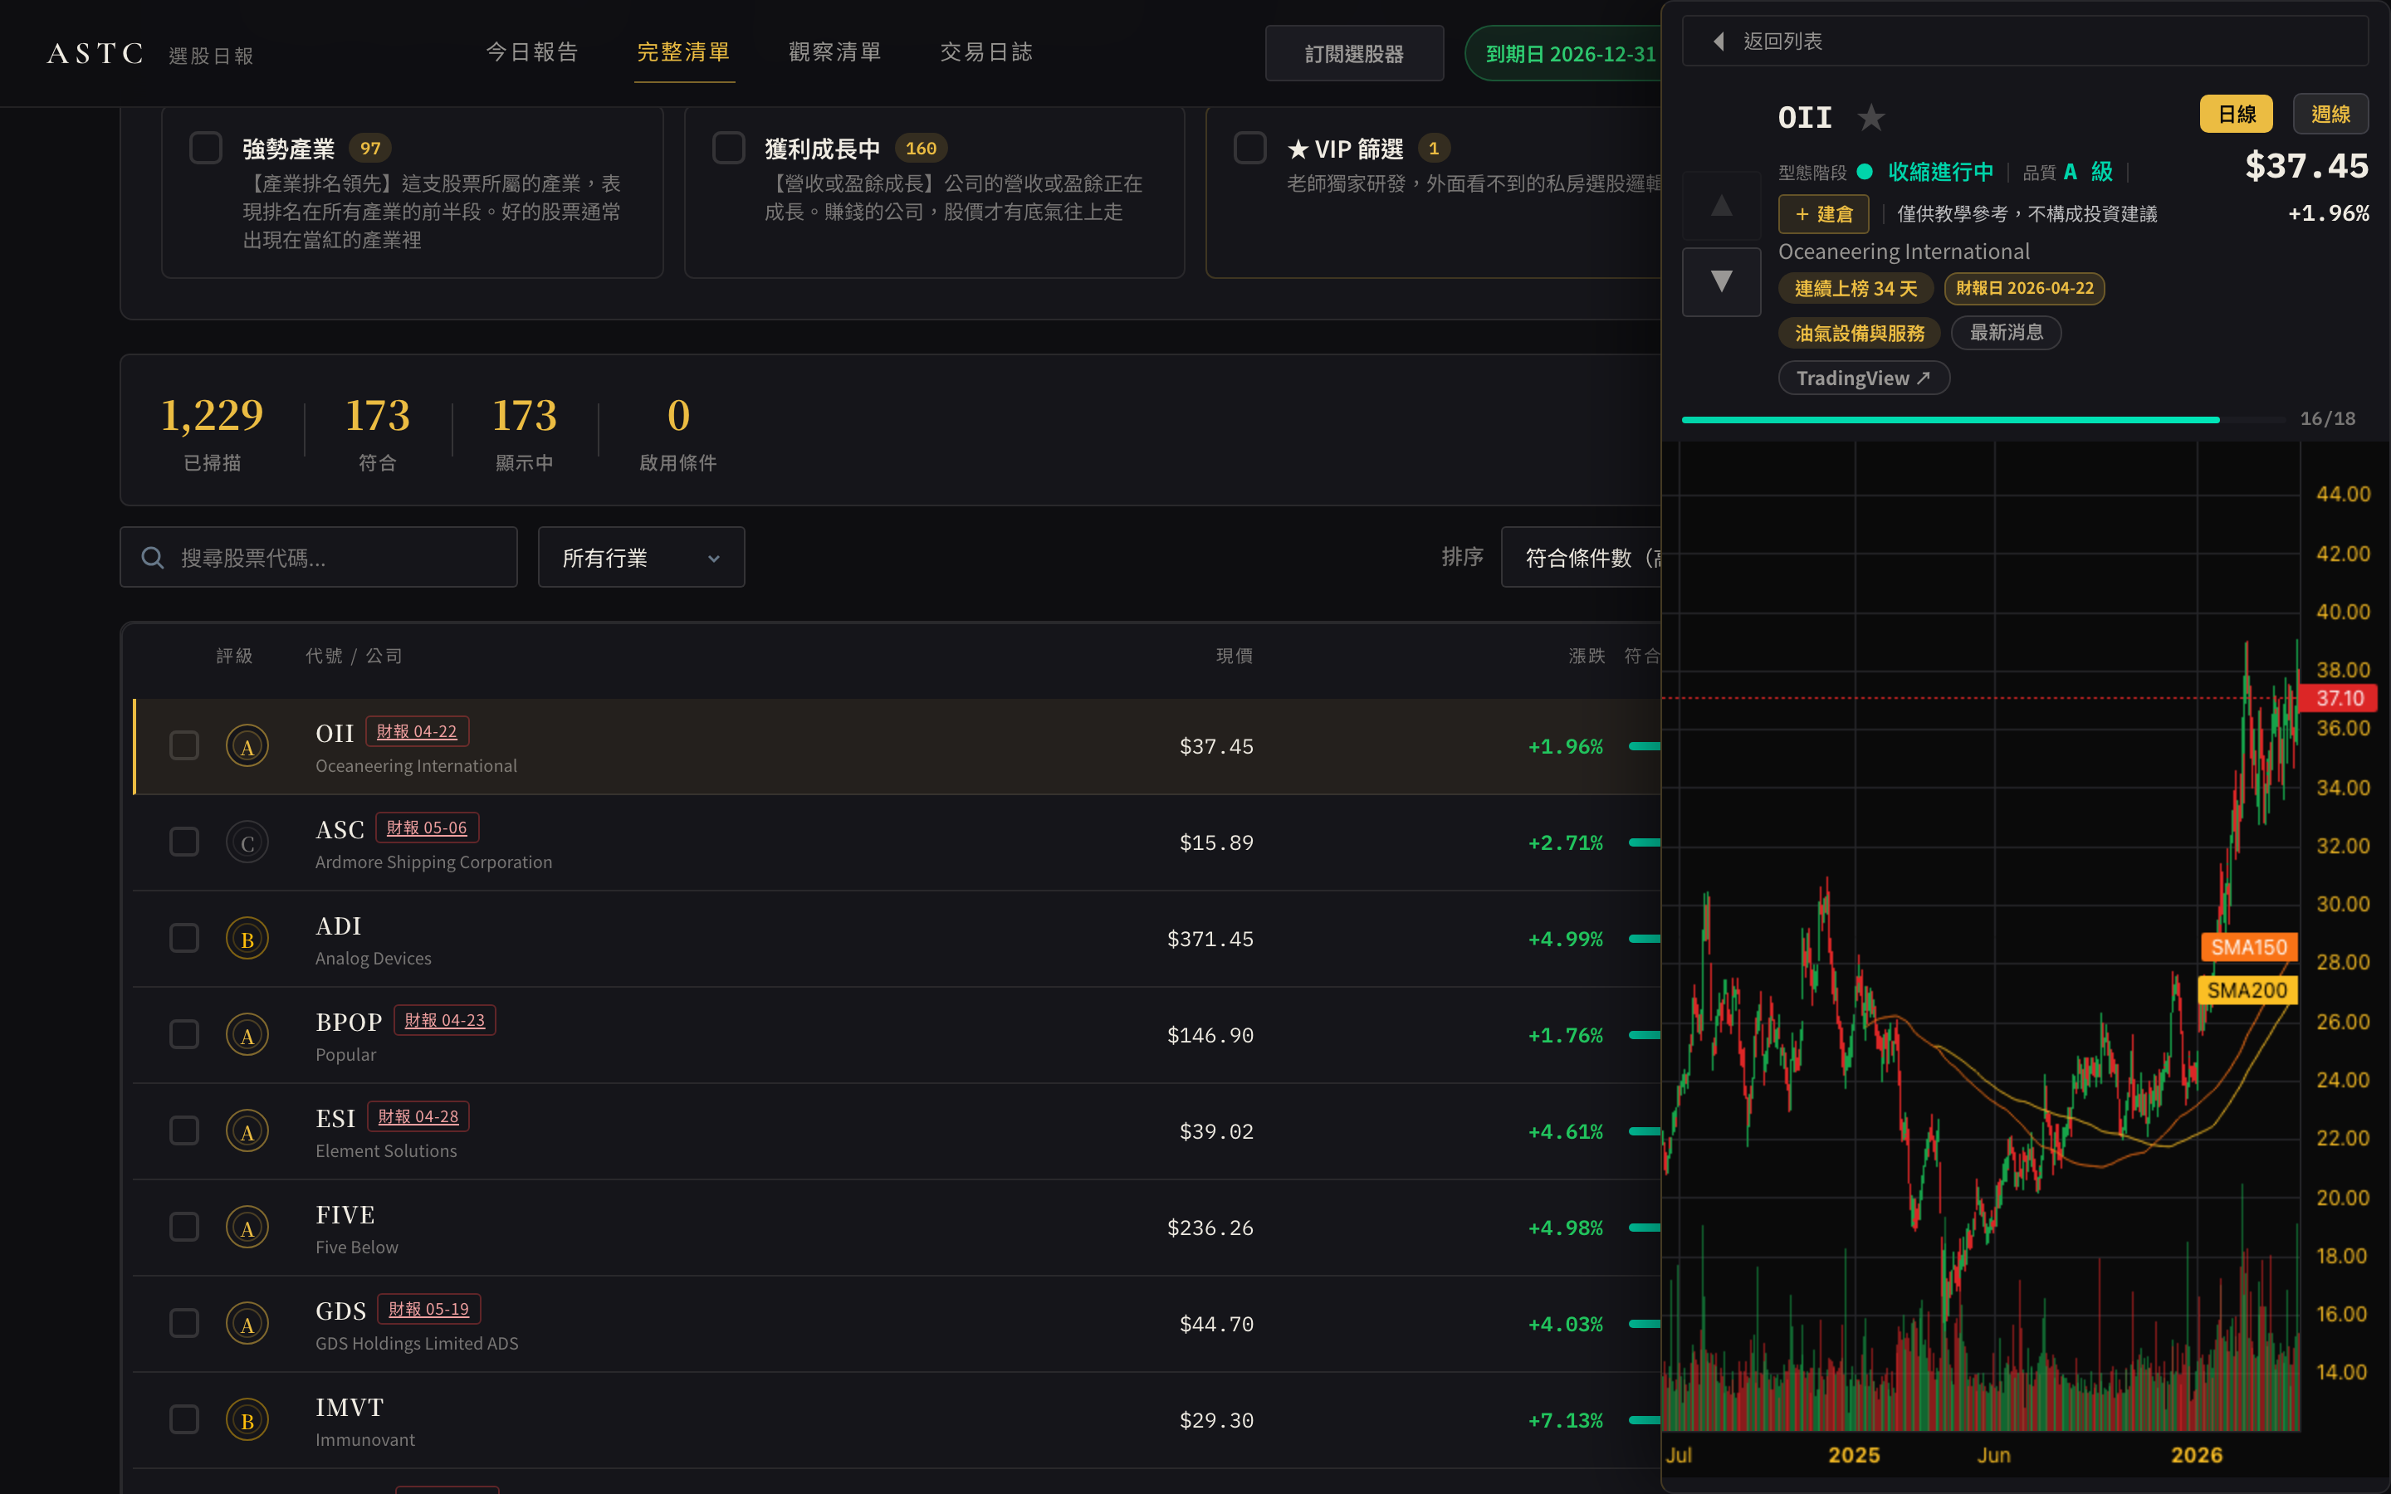2391x1494 pixels.
Task: Click the OII match score bar
Action: (x=1644, y=746)
